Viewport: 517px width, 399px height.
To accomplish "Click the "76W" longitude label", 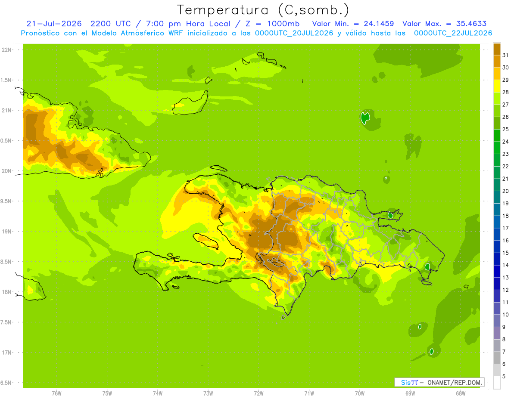I will (56, 393).
